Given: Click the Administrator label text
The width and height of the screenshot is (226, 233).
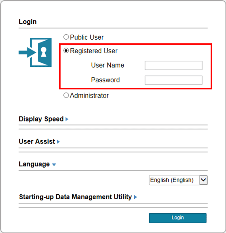Looking at the screenshot, I should pos(89,96).
